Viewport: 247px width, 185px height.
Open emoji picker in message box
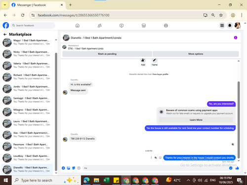coord(231,168)
